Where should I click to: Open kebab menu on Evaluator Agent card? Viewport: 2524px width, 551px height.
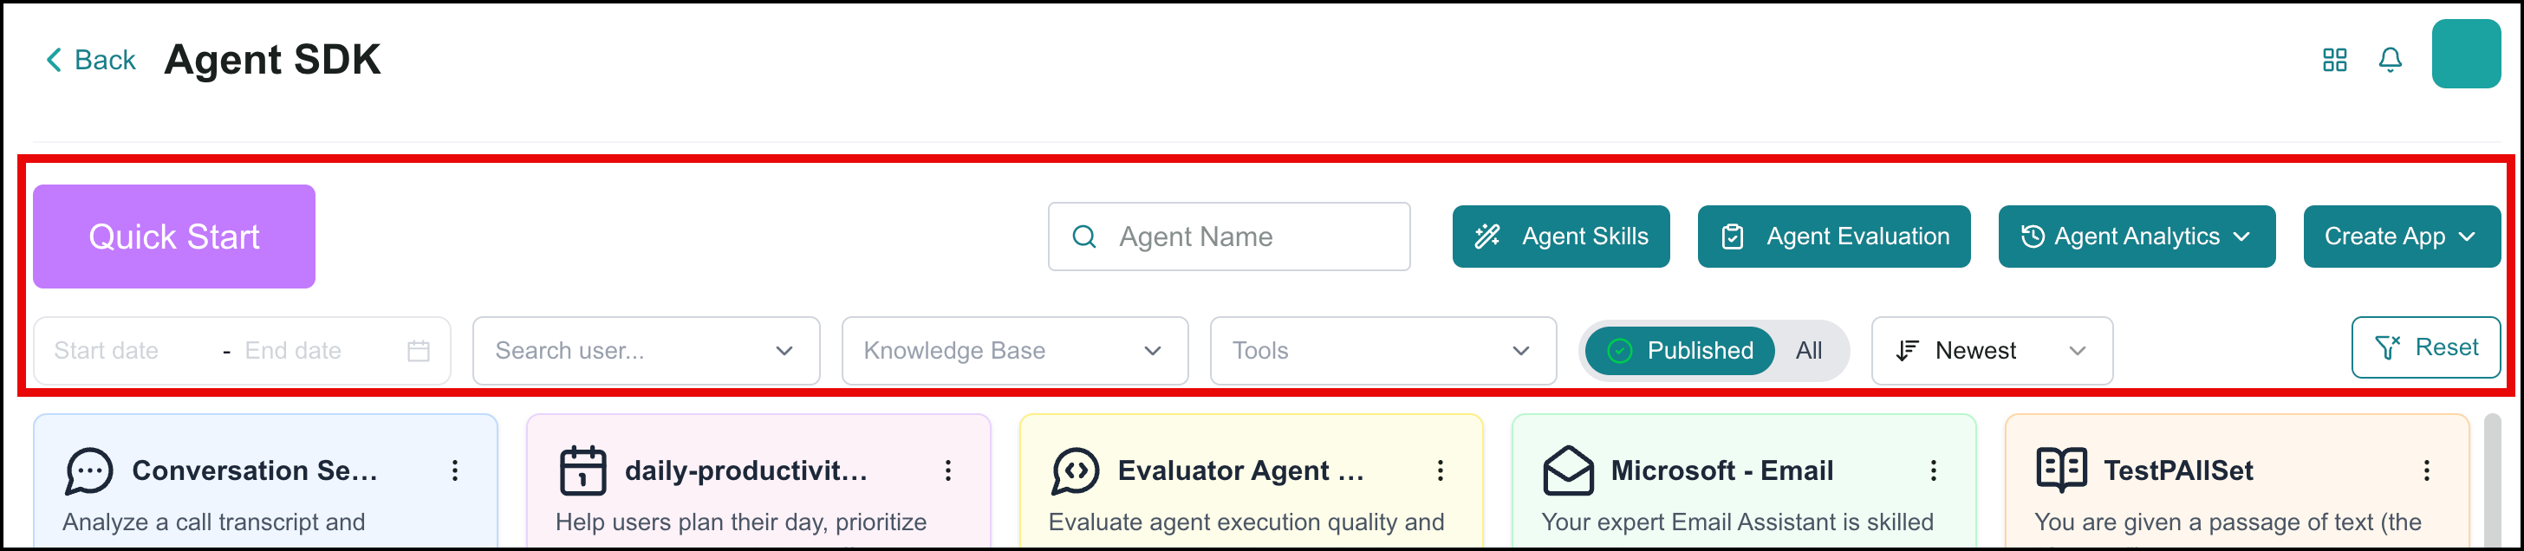tap(1441, 470)
